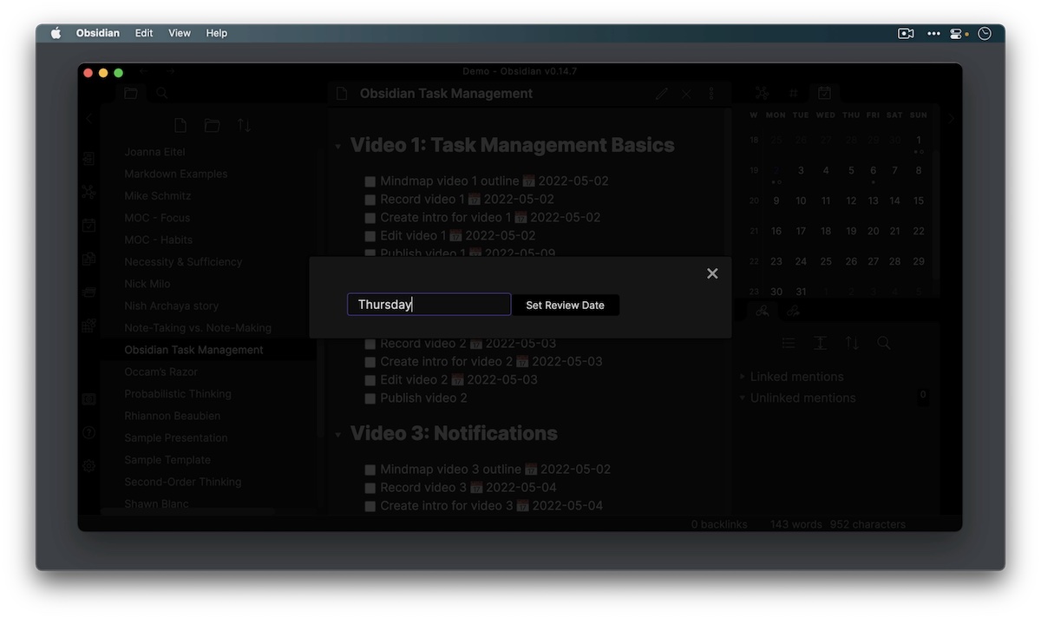The image size is (1041, 618).
Task: Select the calendar tab in right sidebar
Action: click(x=824, y=93)
